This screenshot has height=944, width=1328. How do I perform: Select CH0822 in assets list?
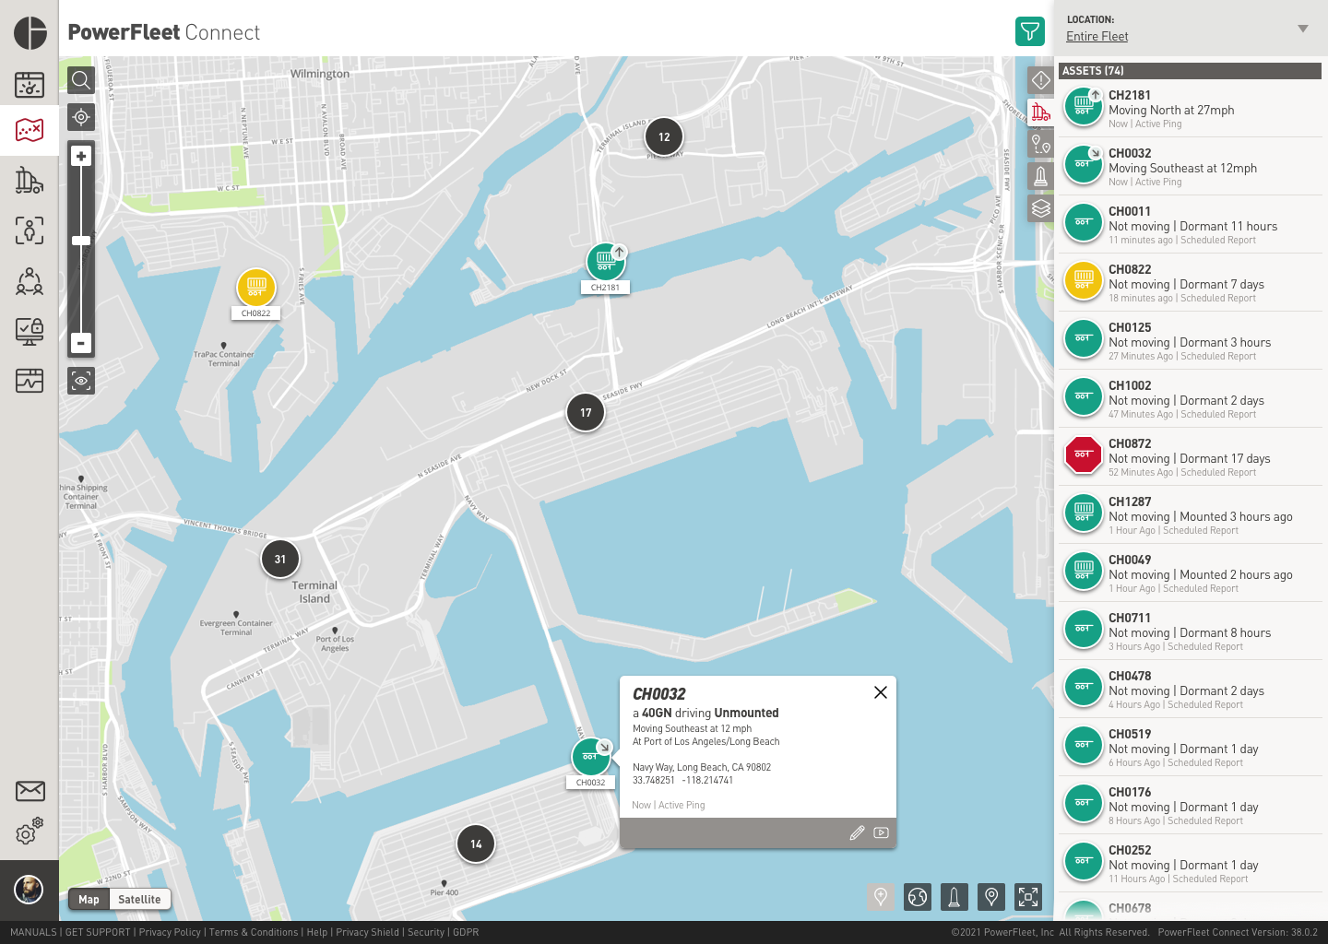click(x=1191, y=283)
